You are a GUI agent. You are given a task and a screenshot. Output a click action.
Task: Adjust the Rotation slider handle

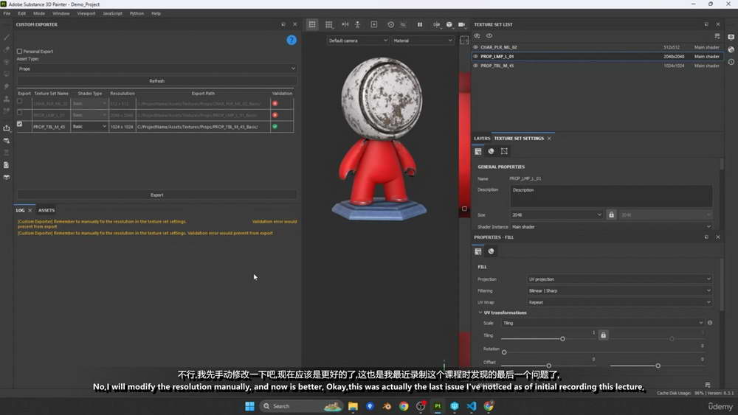(x=504, y=352)
